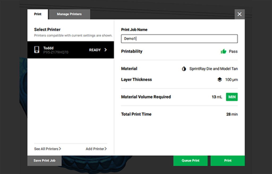
Task: Switch to the Manage Printers tab
Action: click(69, 14)
